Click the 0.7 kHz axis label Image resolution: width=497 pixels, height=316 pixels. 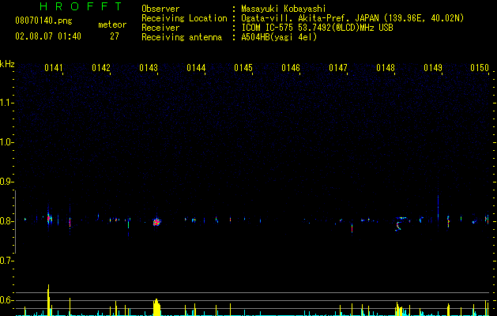tap(6, 261)
